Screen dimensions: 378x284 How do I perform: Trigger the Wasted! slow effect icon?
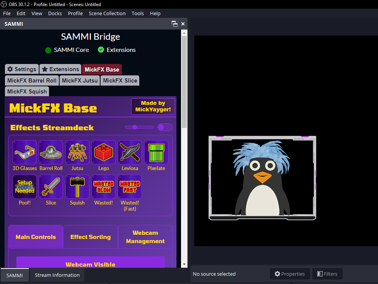pos(104,187)
